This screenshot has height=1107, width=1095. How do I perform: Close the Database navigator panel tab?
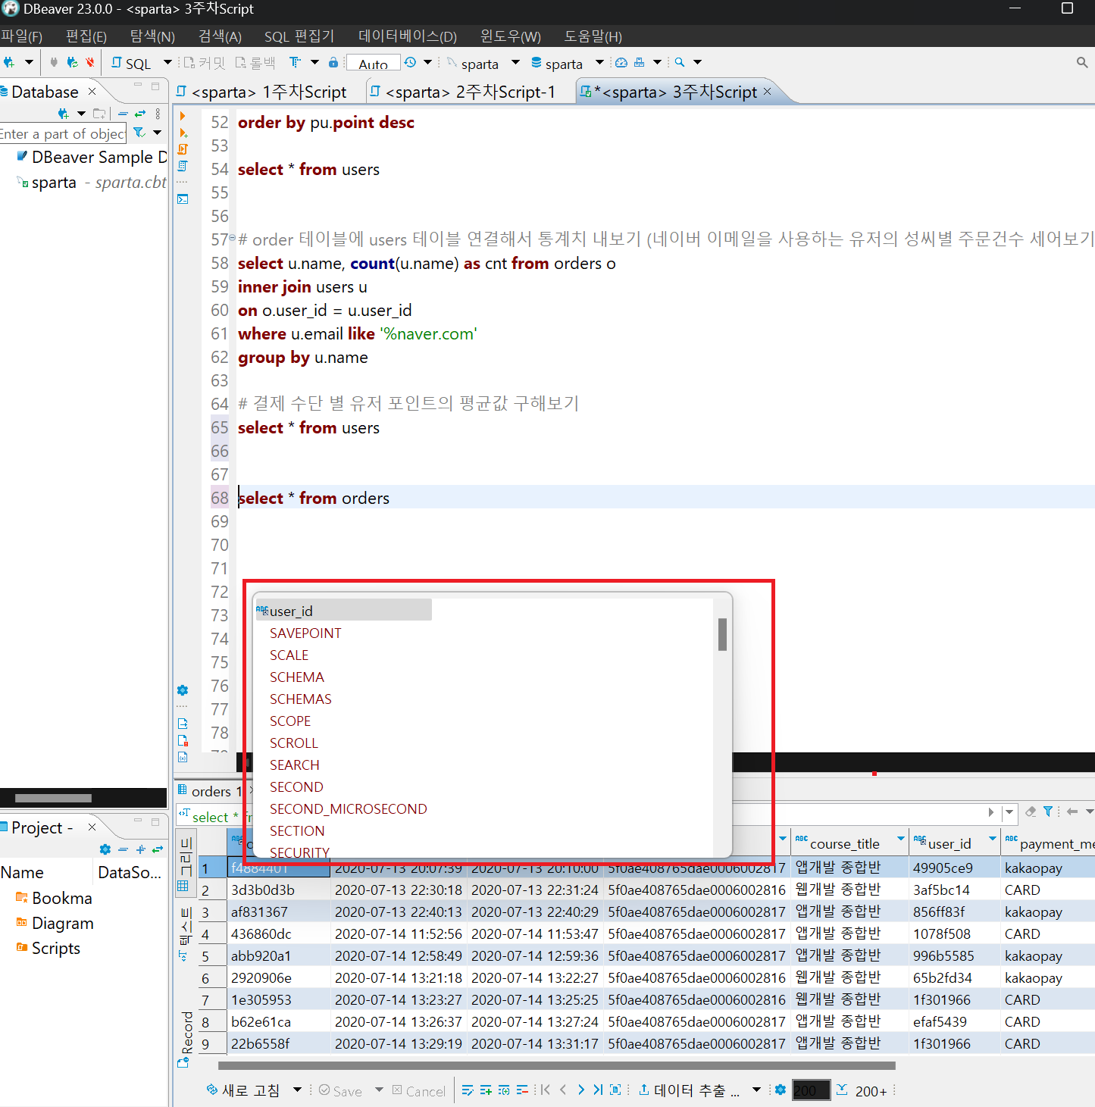tap(92, 92)
